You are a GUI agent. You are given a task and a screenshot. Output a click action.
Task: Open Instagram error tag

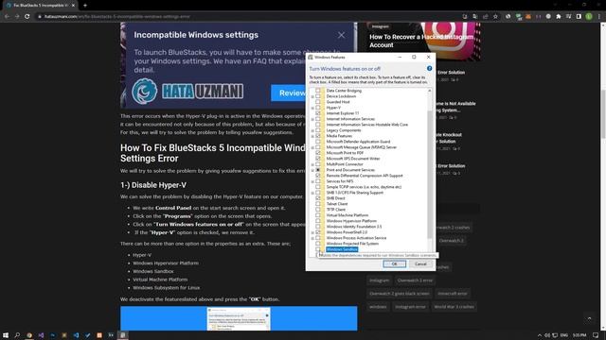pyautogui.click(x=410, y=307)
